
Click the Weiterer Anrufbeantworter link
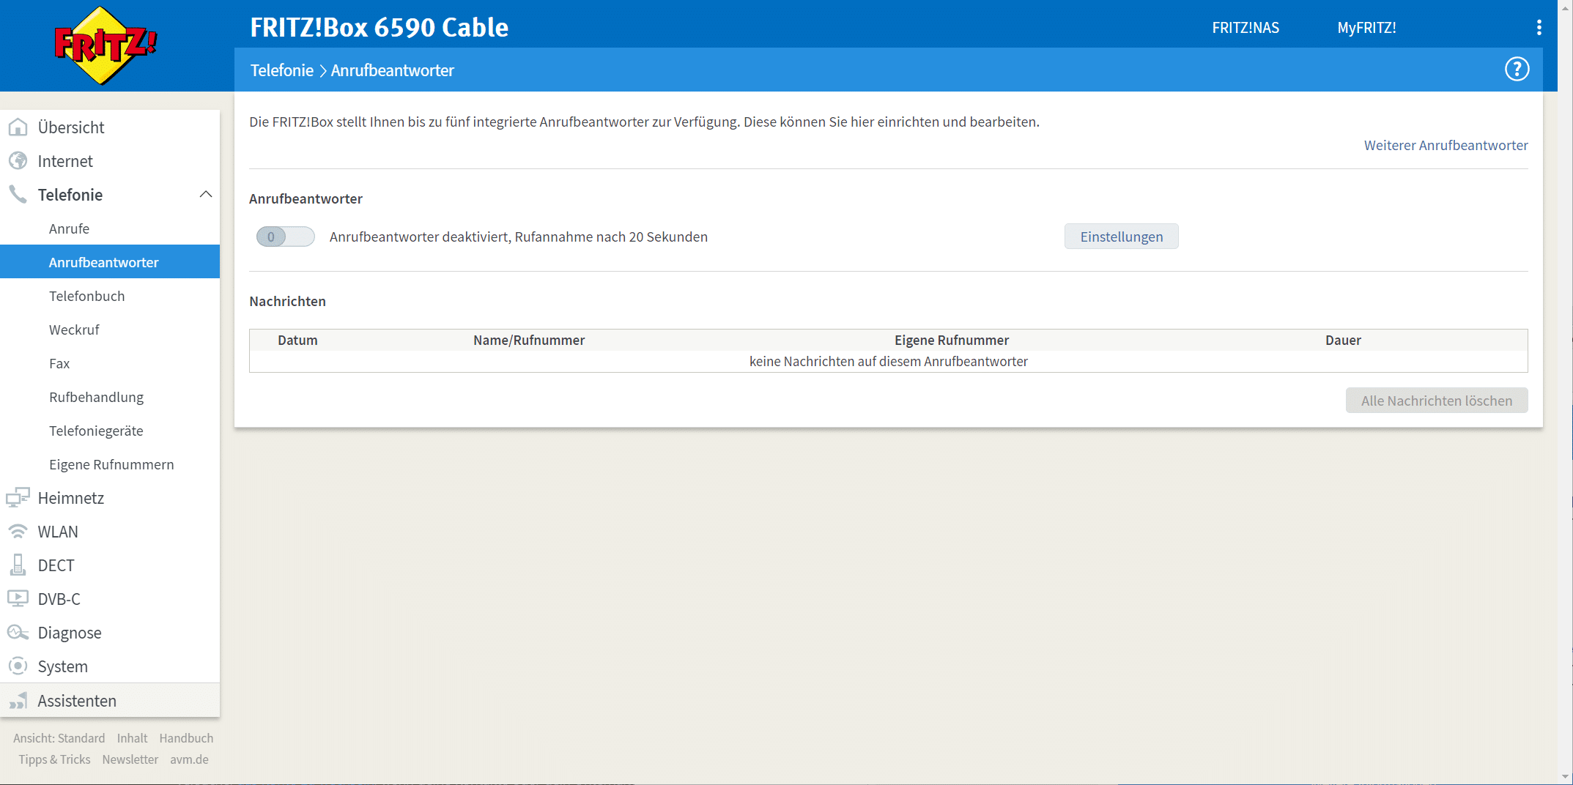[x=1446, y=145]
